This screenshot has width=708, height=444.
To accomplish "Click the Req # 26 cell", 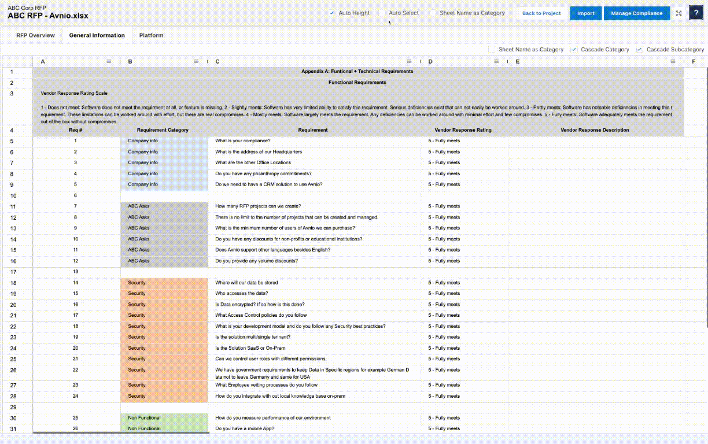I will [76, 428].
